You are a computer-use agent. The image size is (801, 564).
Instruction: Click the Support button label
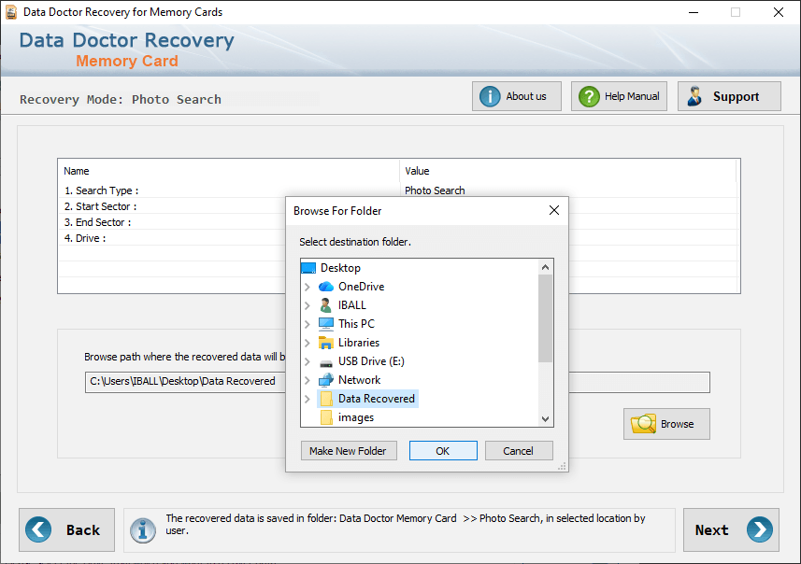[736, 96]
